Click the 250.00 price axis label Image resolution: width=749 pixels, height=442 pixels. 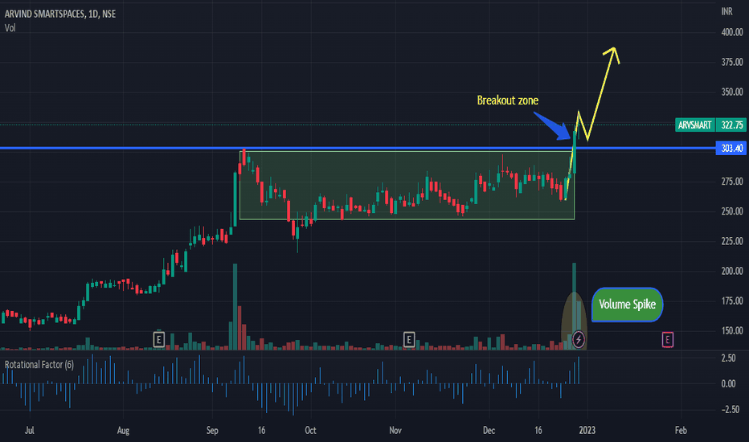(732, 211)
